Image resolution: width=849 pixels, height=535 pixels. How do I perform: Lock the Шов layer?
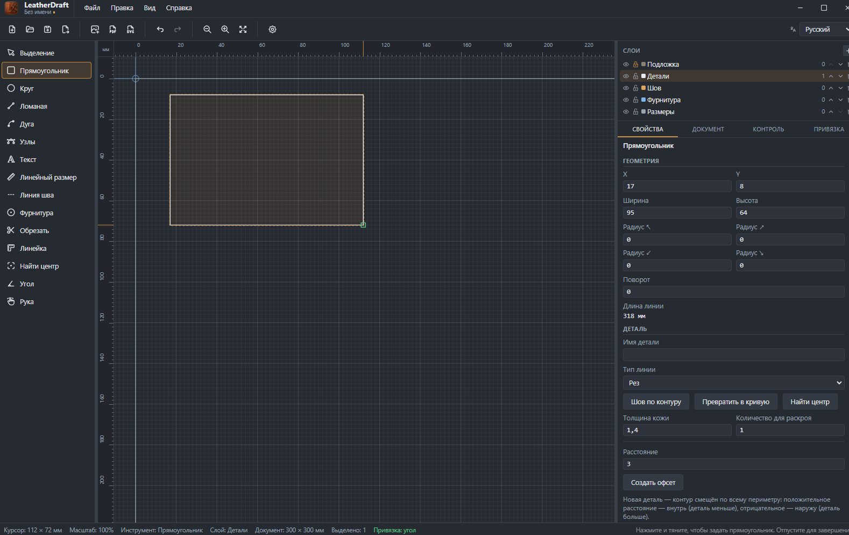[x=635, y=88]
